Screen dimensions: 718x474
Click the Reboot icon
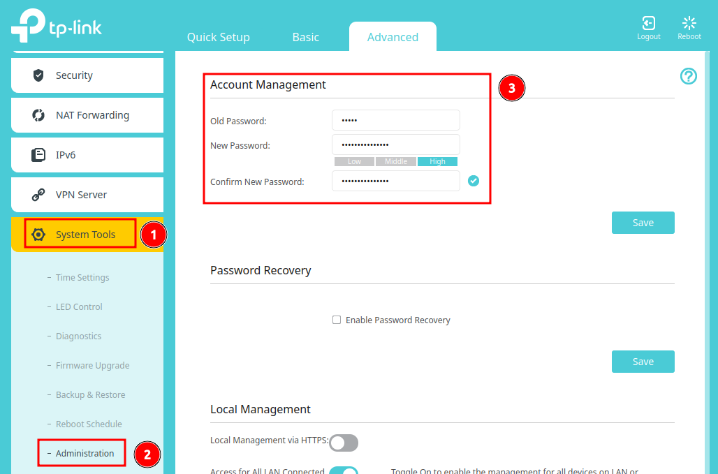(689, 22)
